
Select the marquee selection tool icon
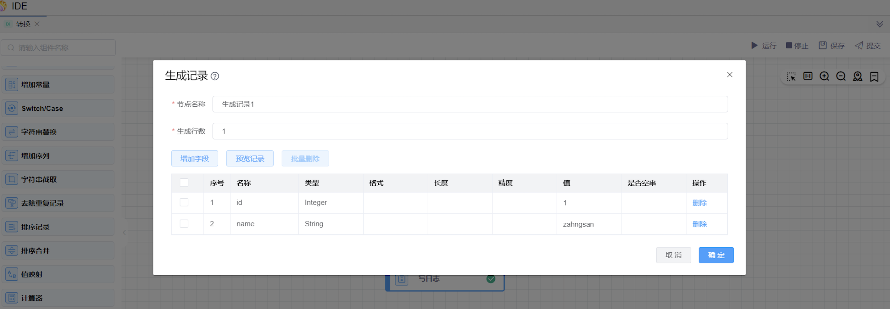coord(791,76)
